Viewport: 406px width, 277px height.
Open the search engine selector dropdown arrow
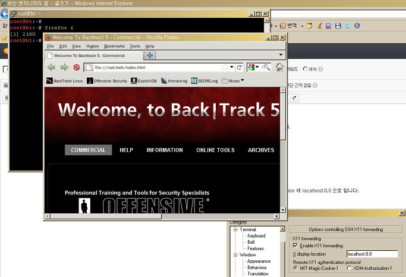point(257,67)
